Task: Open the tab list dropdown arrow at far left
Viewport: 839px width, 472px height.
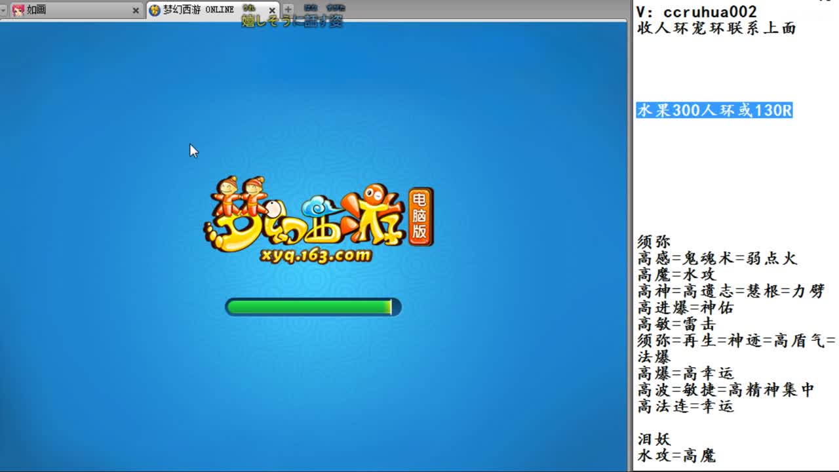Action: pos(3,10)
